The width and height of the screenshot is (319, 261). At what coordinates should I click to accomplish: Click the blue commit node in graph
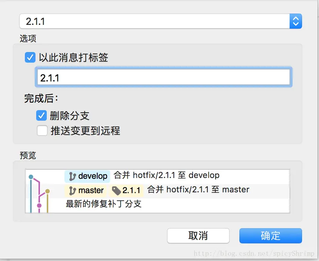coord(31,177)
